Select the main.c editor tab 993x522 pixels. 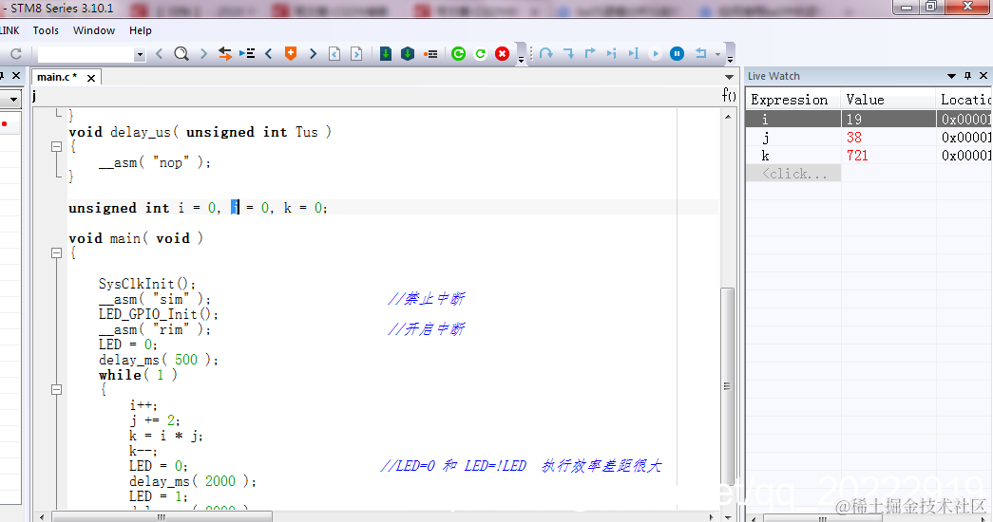click(x=56, y=77)
